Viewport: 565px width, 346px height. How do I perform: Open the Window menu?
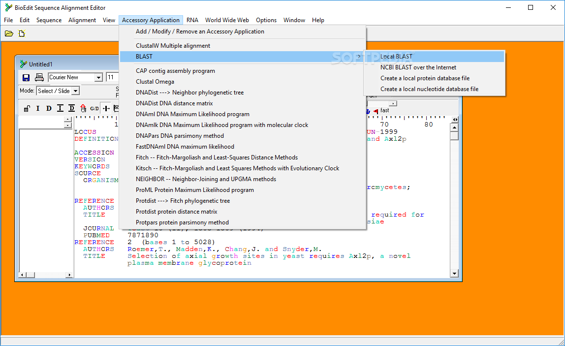pos(294,20)
